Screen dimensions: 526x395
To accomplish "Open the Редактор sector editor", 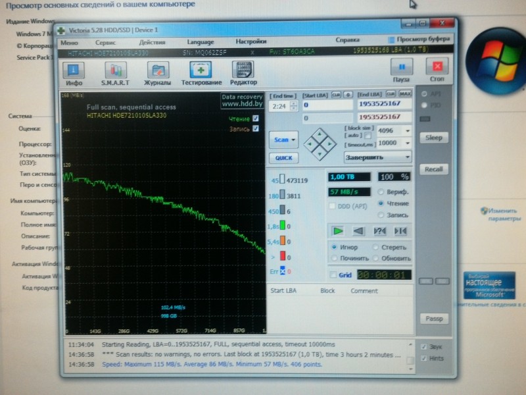I will click(x=243, y=73).
